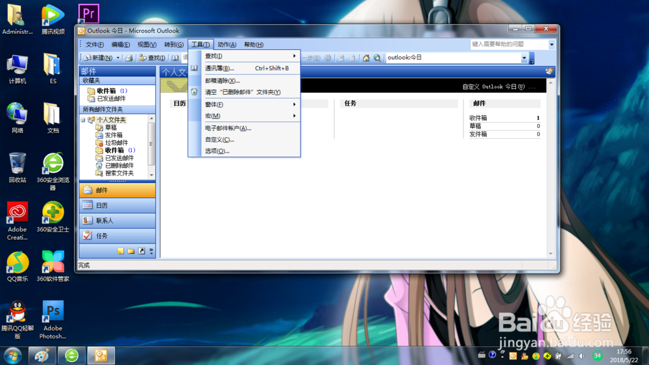649x365 pixels.
Task: Click the outlook:今日 address field
Action: click(x=453, y=58)
